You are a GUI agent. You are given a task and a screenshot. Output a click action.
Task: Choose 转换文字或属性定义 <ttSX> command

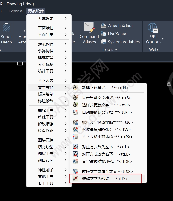click(x=108, y=171)
